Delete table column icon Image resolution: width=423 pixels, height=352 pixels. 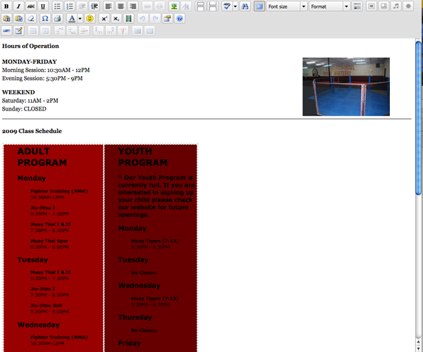(123, 31)
